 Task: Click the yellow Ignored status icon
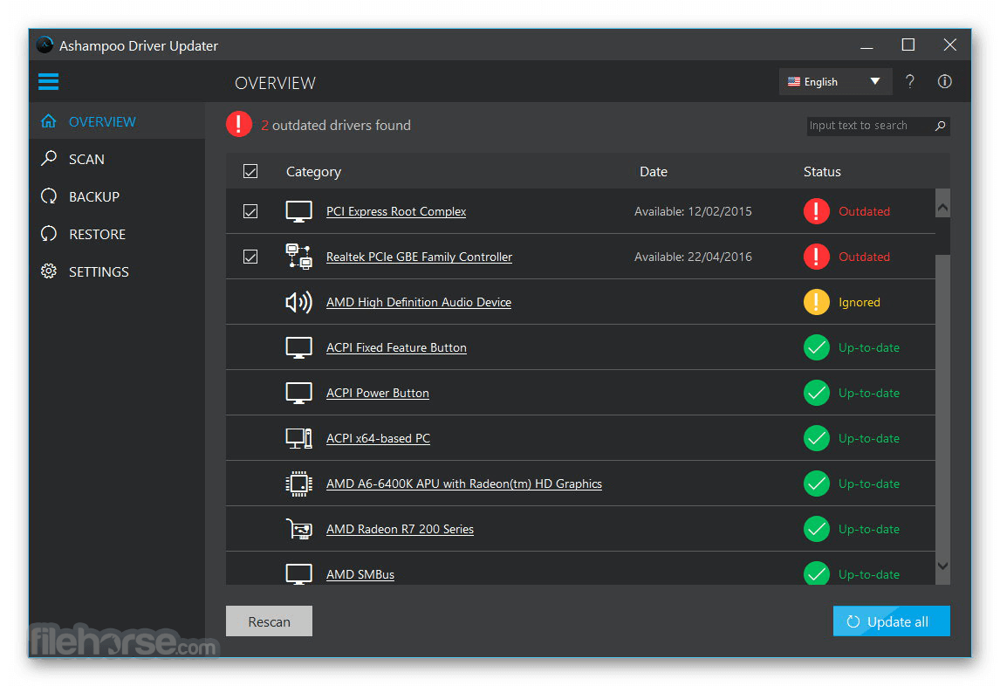pos(817,302)
